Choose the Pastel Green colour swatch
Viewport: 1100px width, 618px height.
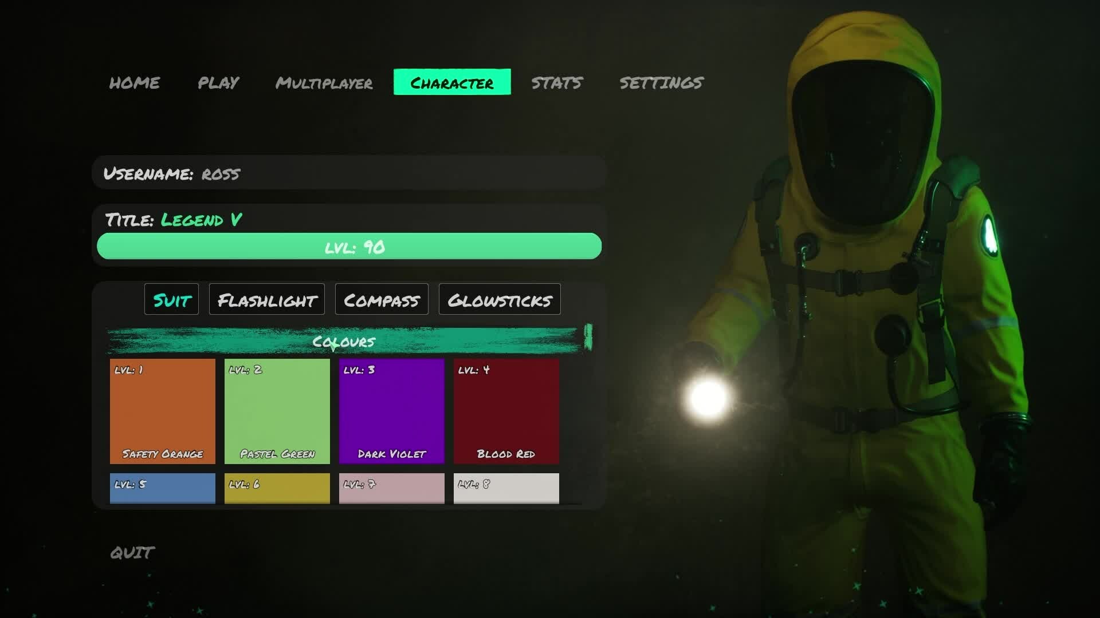(277, 411)
